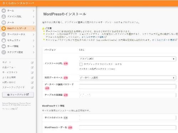Expand サーバ情報 menu chevron
Viewport: 178px width, 133px height.
33,46
